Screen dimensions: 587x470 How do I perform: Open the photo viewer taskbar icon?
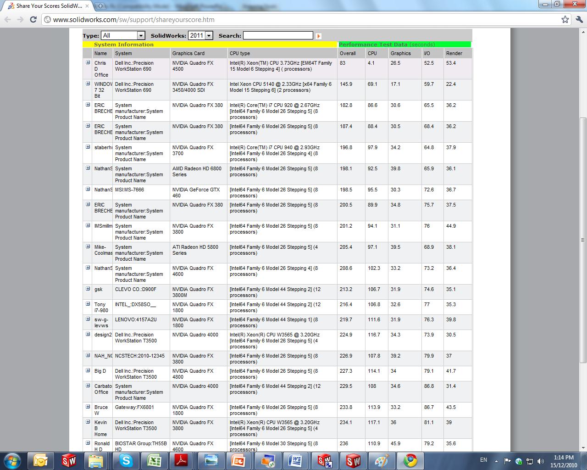click(x=211, y=460)
